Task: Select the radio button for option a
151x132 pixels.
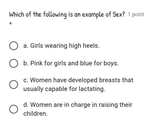Action: tap(14, 46)
